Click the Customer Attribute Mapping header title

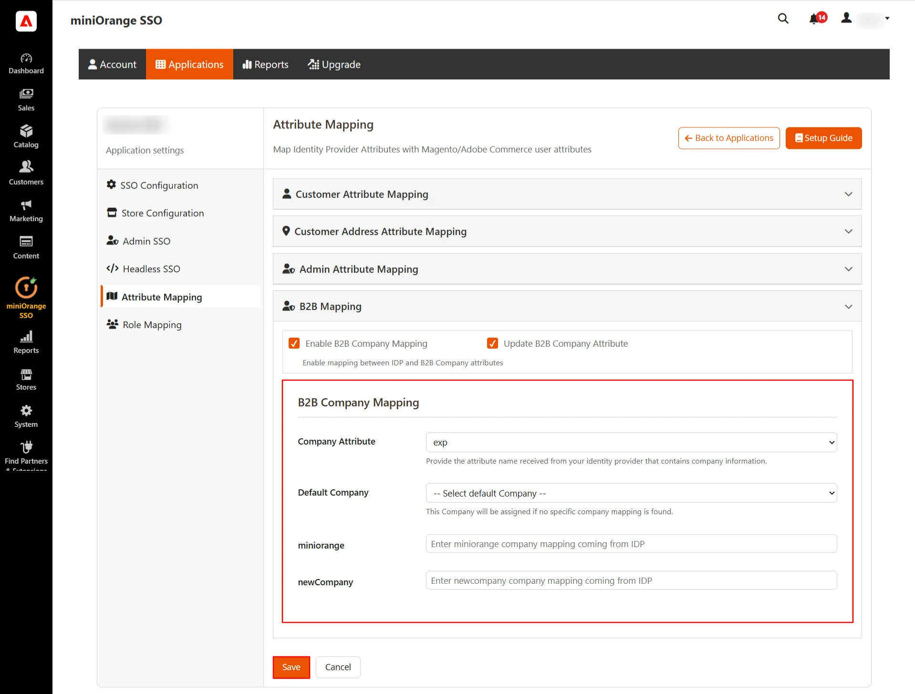point(362,194)
